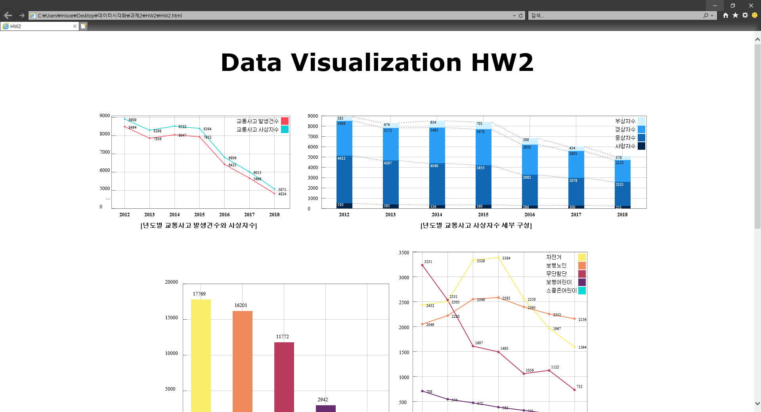Open the address bar history dropdown

[x=514, y=15]
